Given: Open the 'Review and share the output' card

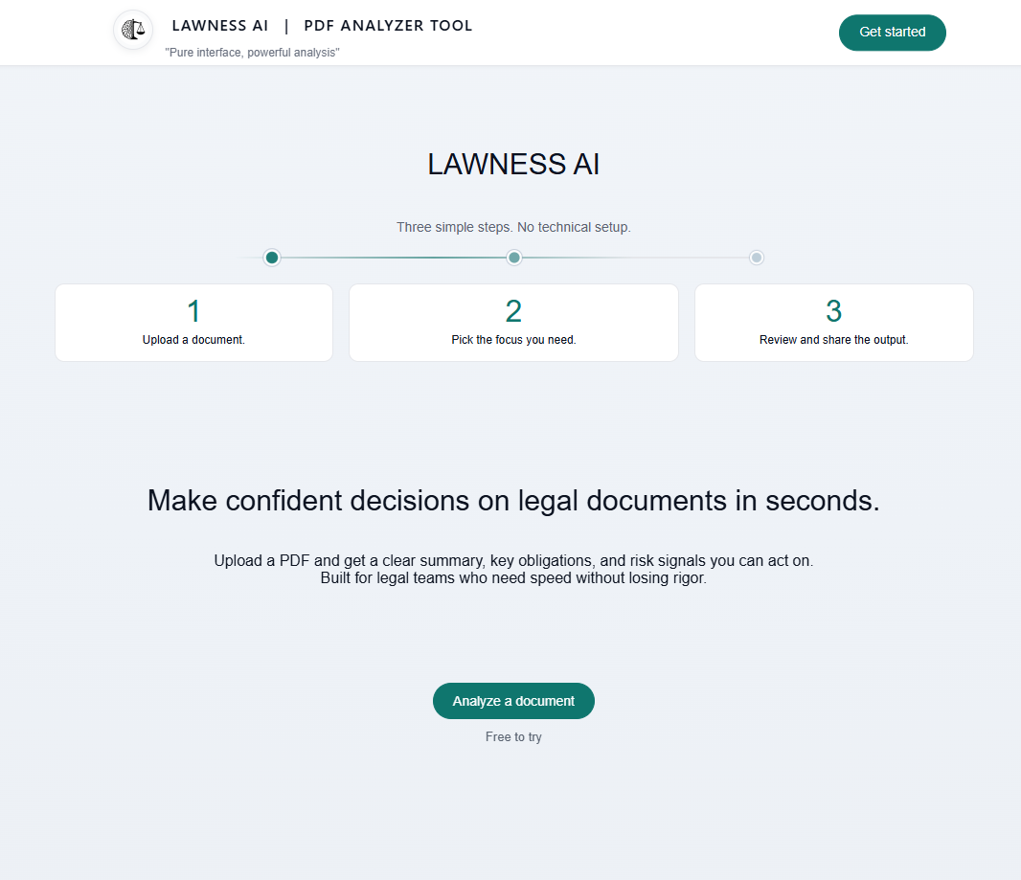Looking at the screenshot, I should 833,323.
